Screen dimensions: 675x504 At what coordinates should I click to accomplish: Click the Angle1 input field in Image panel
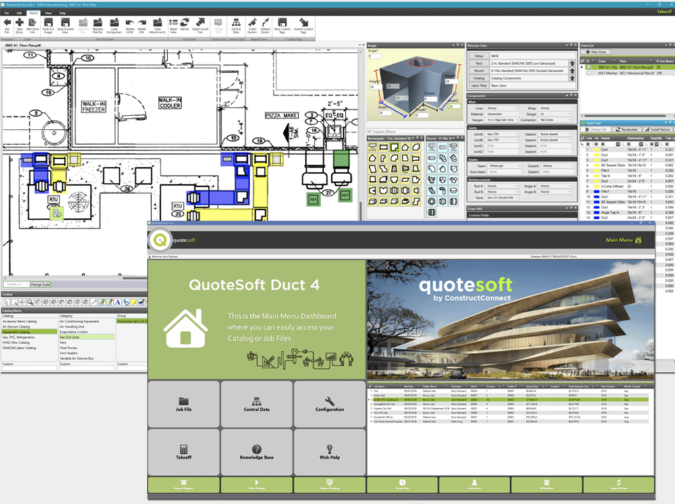click(375, 56)
